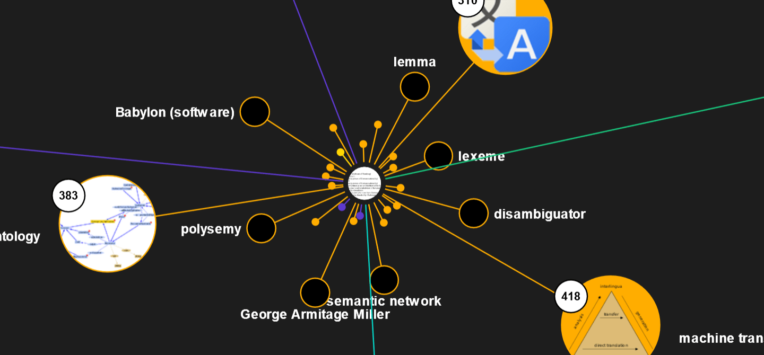Image resolution: width=764 pixels, height=355 pixels.
Task: Select the George Armitage Miller node circle
Action: [315, 292]
